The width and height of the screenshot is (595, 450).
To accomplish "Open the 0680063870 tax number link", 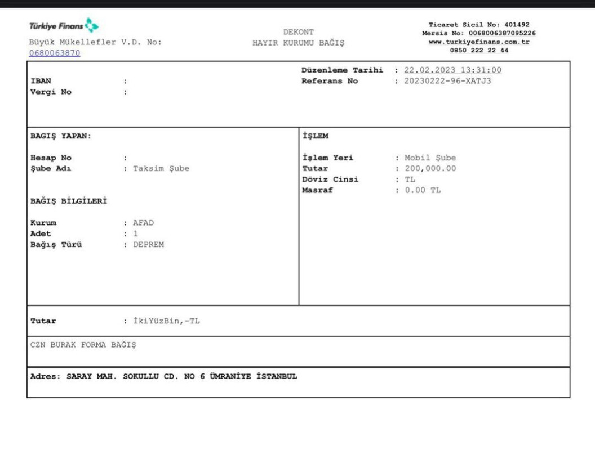I will pyautogui.click(x=55, y=53).
